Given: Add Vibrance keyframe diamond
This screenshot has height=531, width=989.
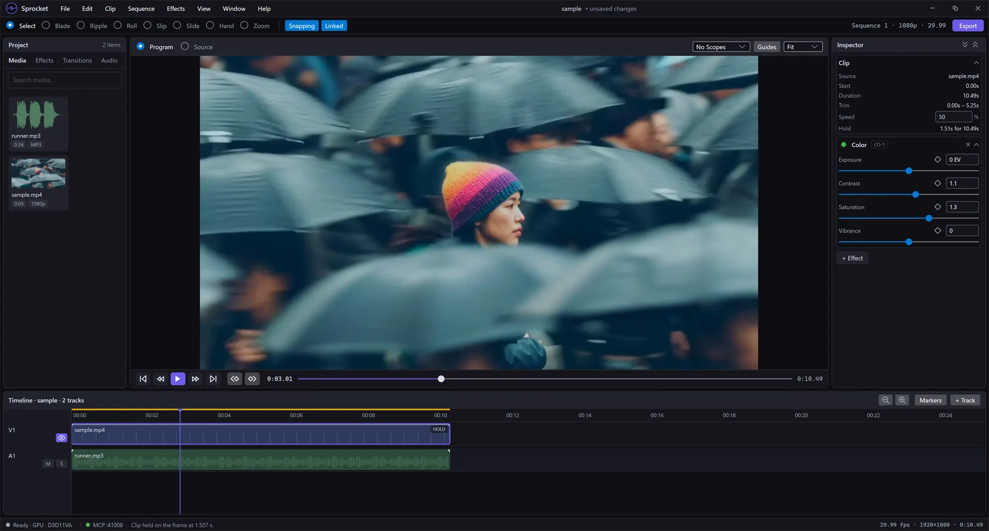Looking at the screenshot, I should click(937, 231).
